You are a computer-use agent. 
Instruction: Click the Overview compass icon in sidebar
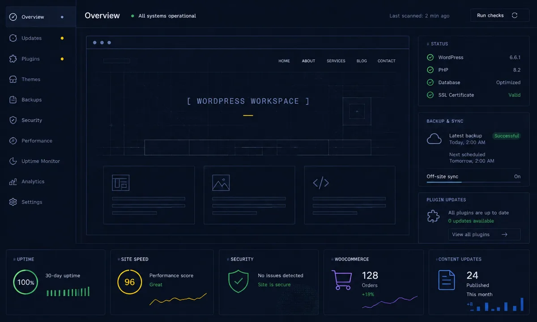coord(13,17)
